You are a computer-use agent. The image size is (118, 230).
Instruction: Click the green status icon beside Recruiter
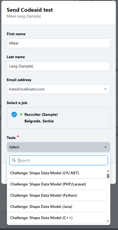[21, 114]
